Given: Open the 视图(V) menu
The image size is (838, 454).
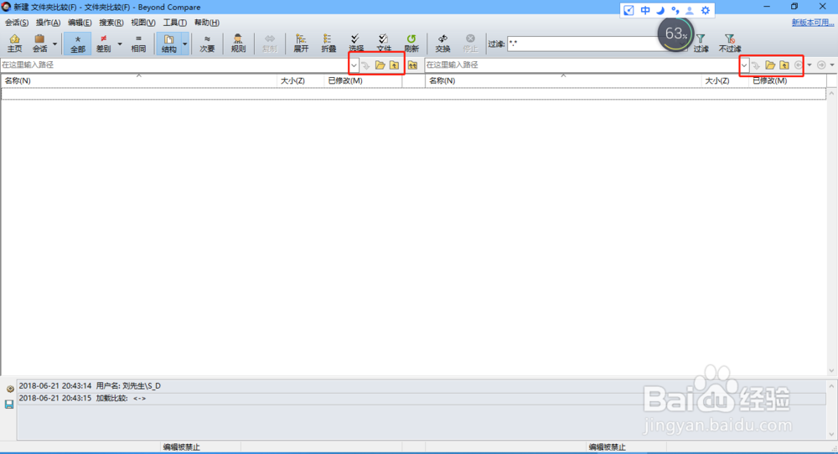Looking at the screenshot, I should [x=143, y=23].
